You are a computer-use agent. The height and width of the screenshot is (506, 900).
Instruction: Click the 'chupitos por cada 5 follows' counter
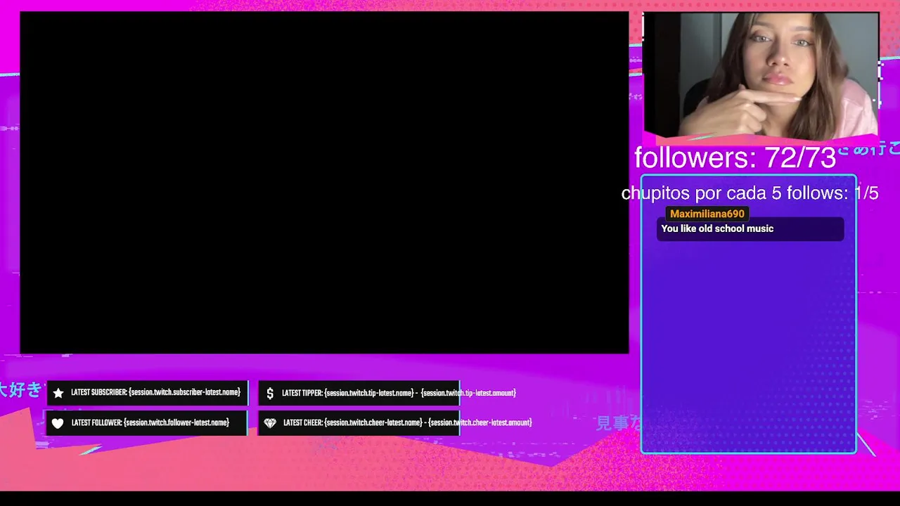tap(750, 193)
